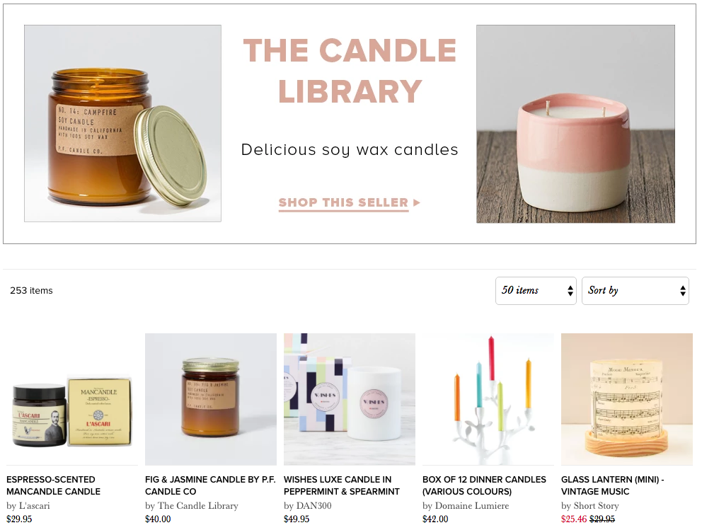View the Wishes Luxe Candle product image

[x=350, y=399]
